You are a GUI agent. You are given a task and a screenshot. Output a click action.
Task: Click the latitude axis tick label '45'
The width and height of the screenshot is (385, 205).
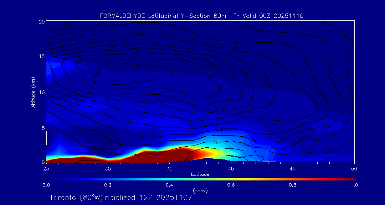click(x=292, y=169)
